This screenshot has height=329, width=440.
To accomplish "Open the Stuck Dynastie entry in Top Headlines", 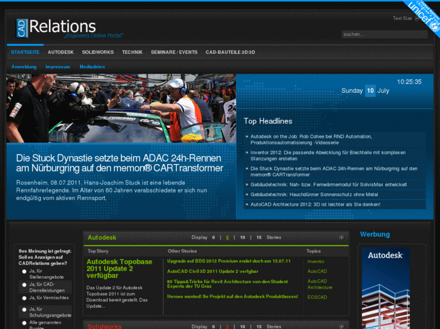I will [x=333, y=171].
